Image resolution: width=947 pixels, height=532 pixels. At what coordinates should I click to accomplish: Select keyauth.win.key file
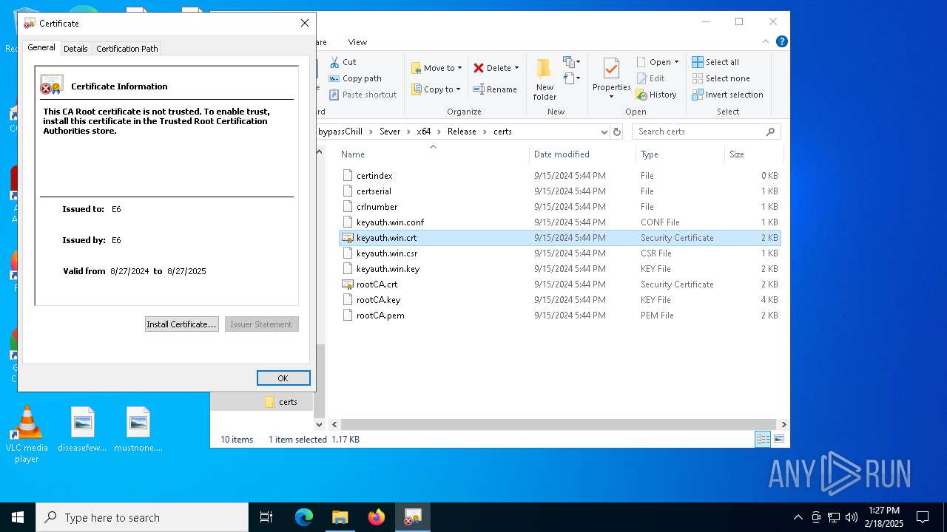point(559,269)
